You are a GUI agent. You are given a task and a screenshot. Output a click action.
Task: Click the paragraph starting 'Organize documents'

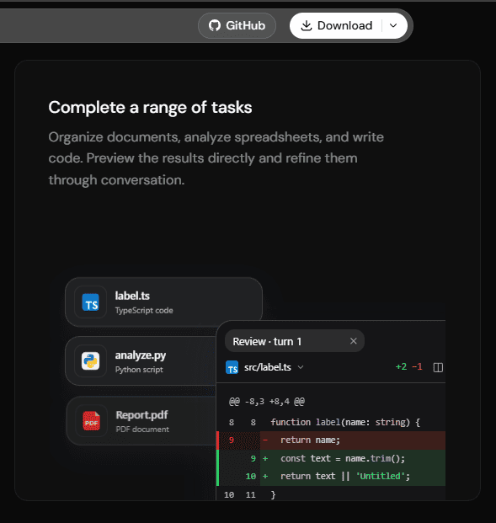click(x=216, y=158)
